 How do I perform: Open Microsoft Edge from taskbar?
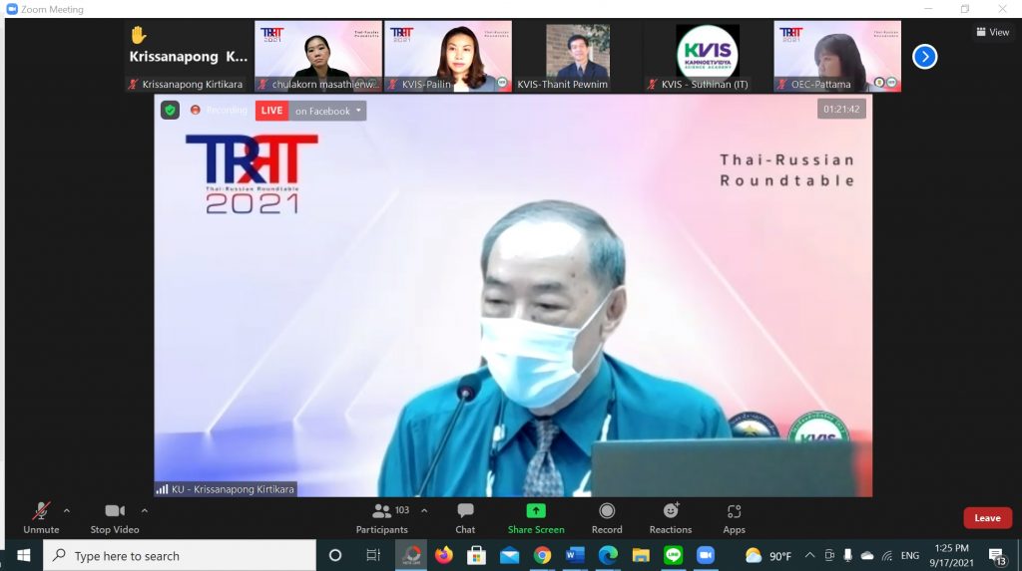[608, 555]
